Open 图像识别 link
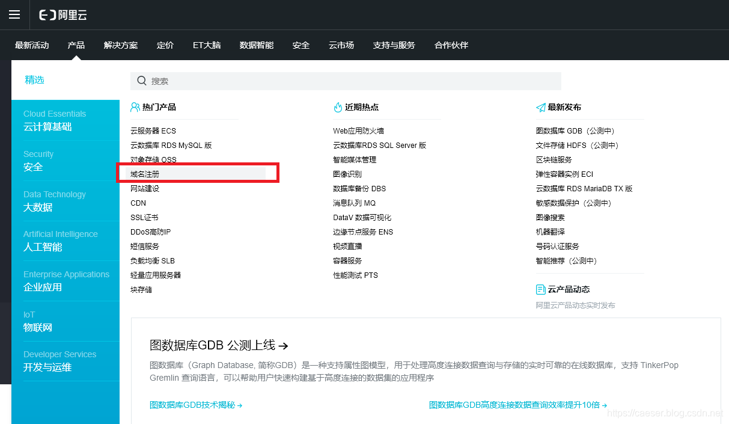Viewport: 729px width, 424px height. pyautogui.click(x=347, y=174)
